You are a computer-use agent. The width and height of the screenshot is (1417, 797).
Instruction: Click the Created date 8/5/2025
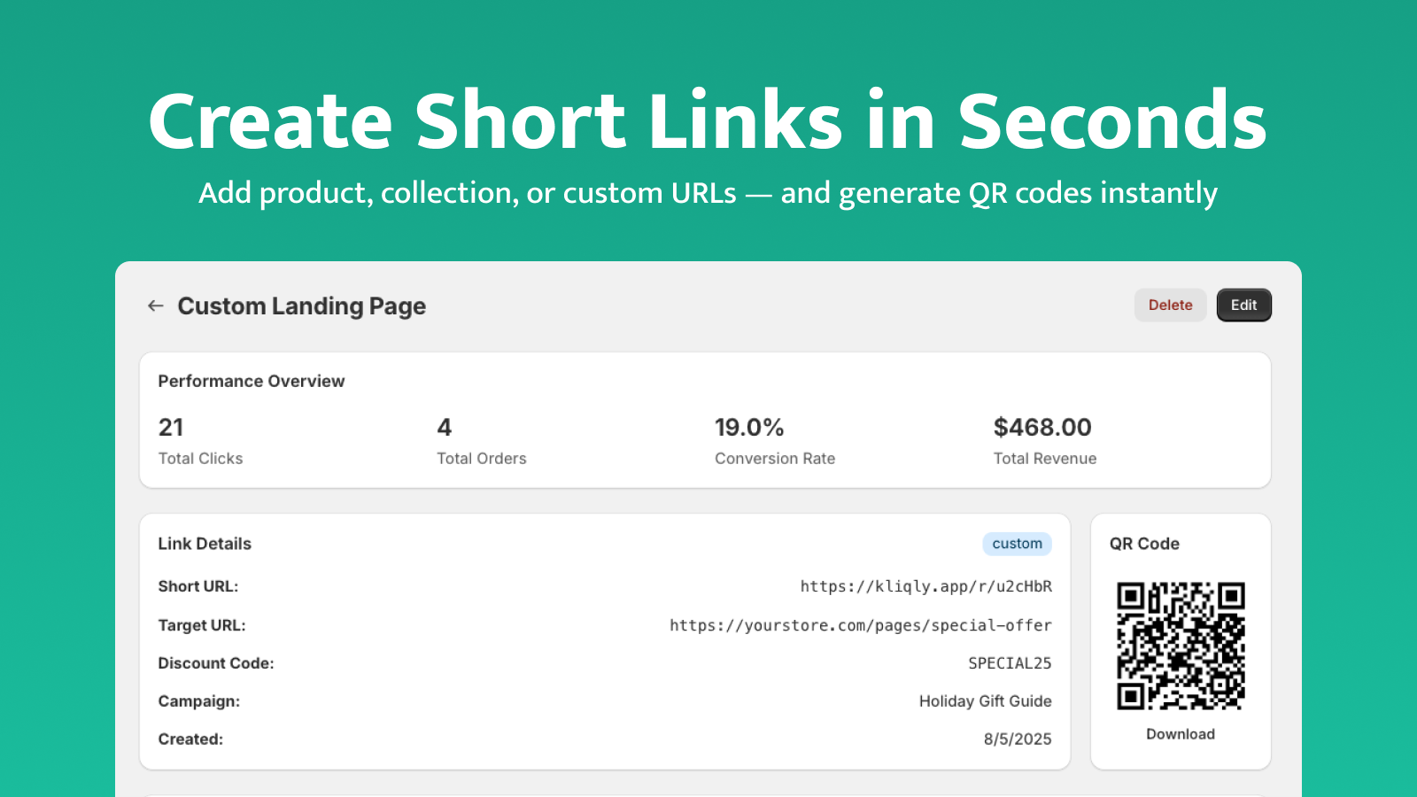(1017, 739)
